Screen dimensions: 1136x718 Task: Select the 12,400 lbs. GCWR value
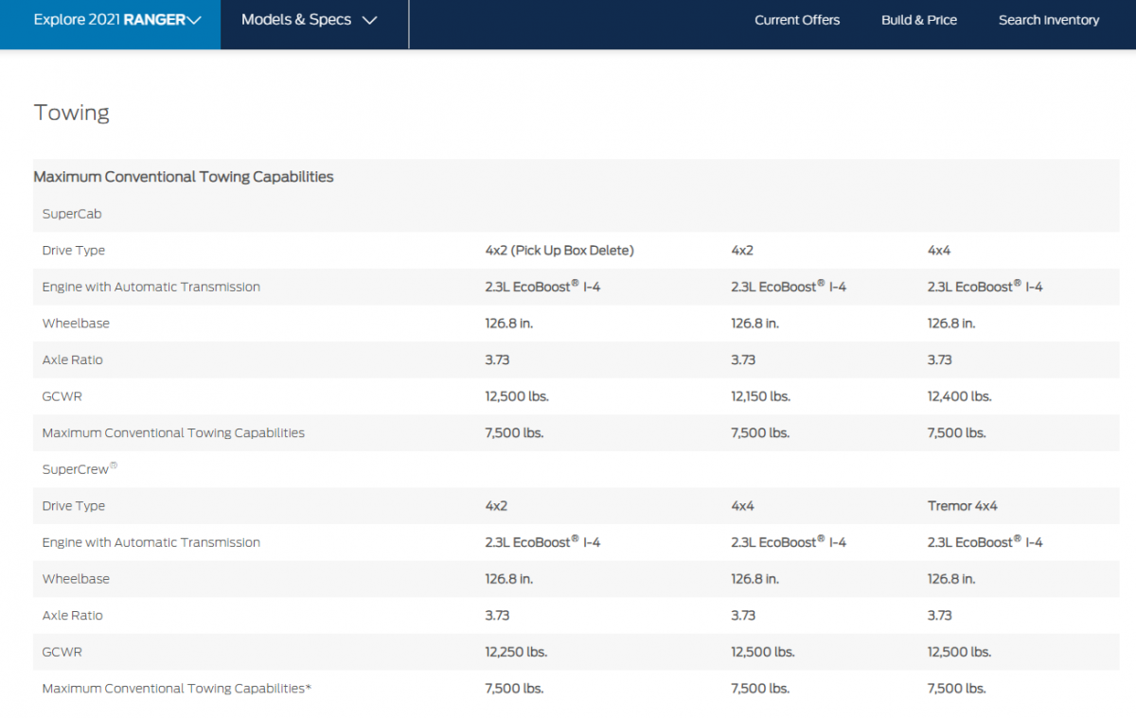coord(959,396)
